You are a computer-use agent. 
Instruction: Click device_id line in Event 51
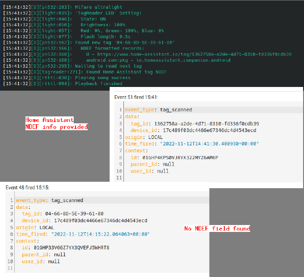coord(193,130)
